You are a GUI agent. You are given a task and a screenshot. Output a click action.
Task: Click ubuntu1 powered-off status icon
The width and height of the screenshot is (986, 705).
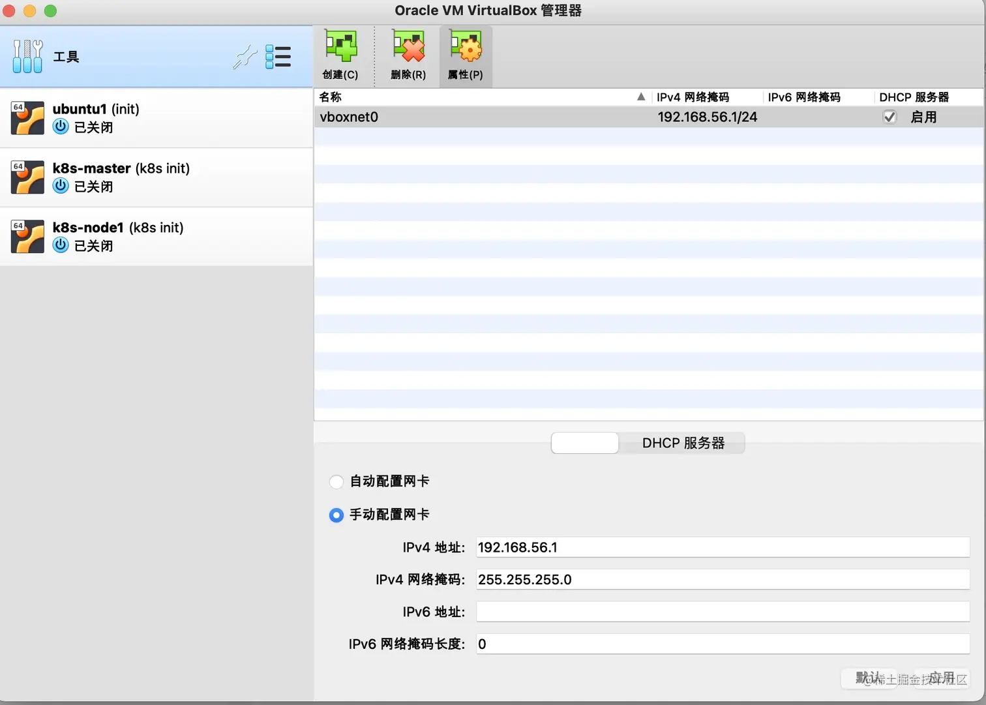click(61, 127)
